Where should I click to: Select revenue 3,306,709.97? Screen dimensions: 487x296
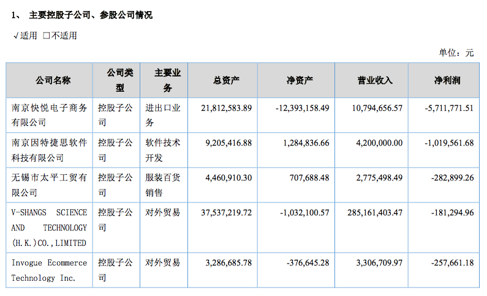point(379,263)
